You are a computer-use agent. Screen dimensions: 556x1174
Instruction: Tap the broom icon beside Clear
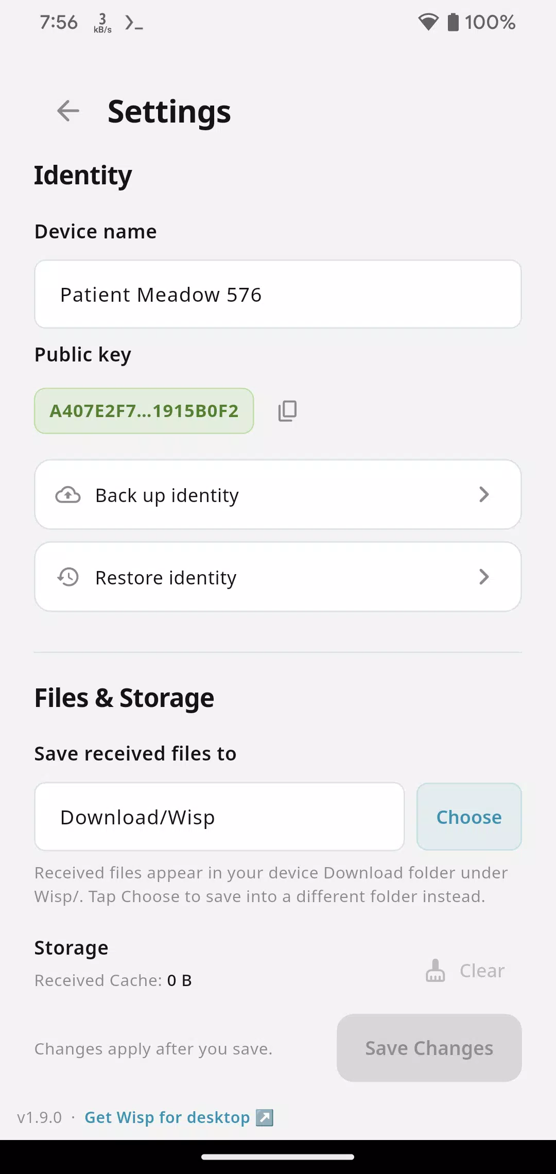tap(435, 971)
